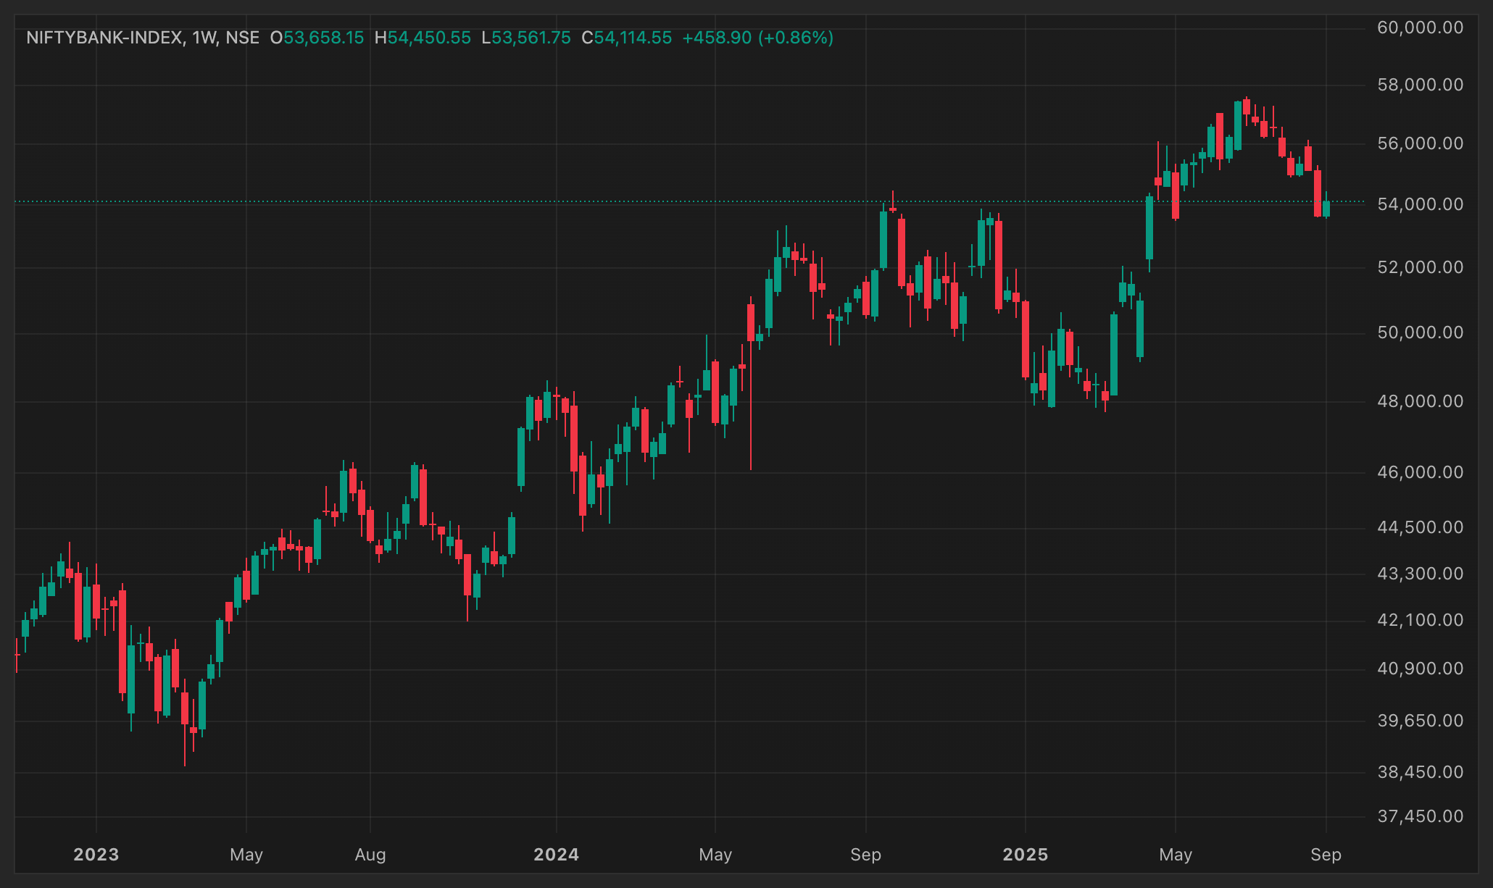Click the 56,000.00 price axis label

pos(1421,143)
